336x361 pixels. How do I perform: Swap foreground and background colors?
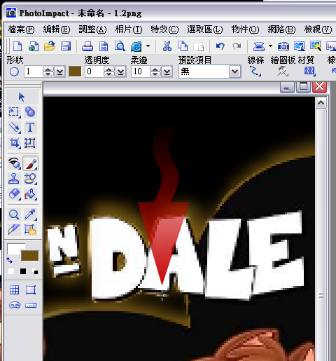[x=10, y=260]
